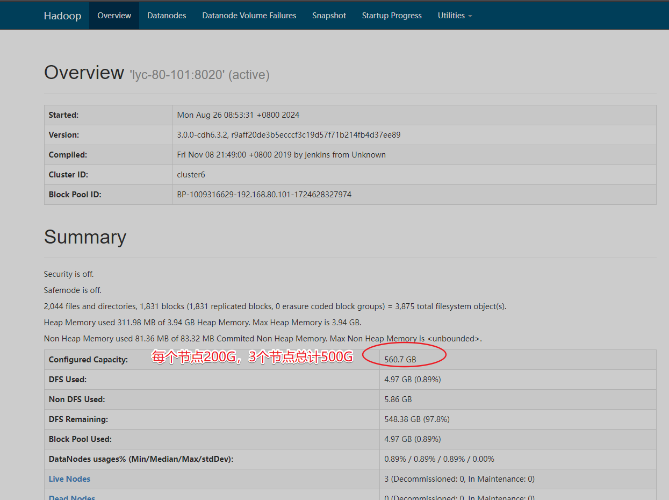Select the Overview page heading
This screenshot has width=669, height=500.
pos(84,72)
